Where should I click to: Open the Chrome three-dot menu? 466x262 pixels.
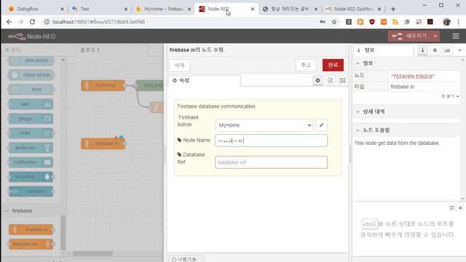click(x=459, y=22)
